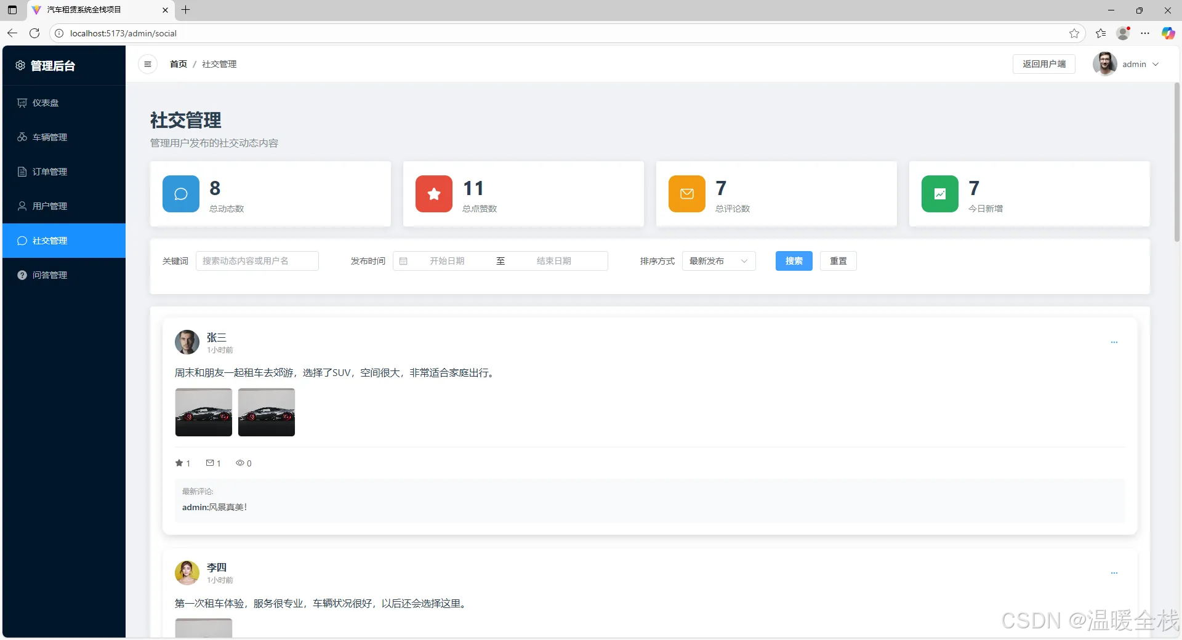This screenshot has width=1182, height=640.
Task: Click the page vertical scrollbar
Action: click(1177, 163)
